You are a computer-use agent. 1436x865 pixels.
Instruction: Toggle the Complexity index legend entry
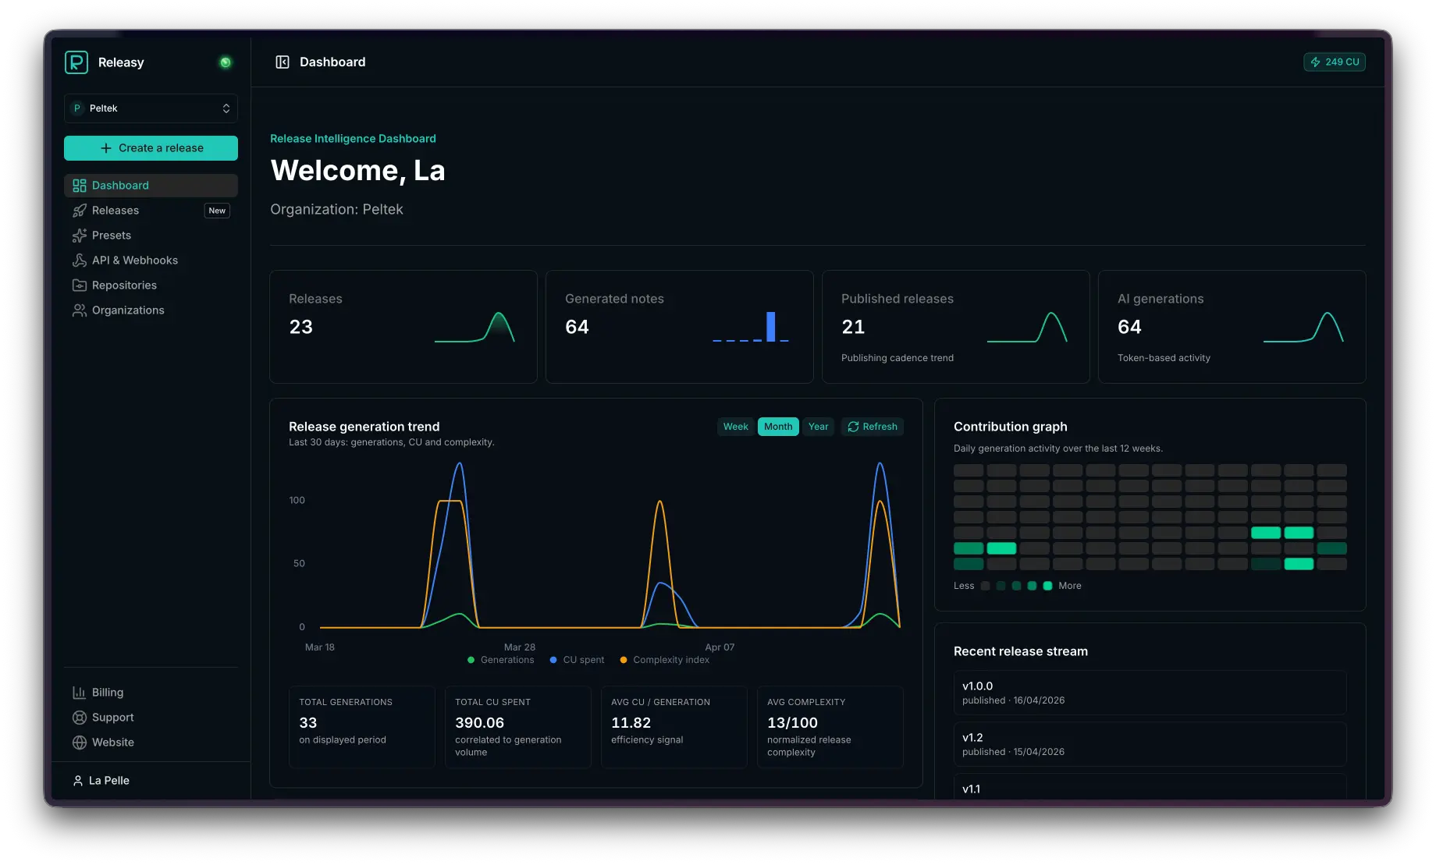click(x=664, y=660)
